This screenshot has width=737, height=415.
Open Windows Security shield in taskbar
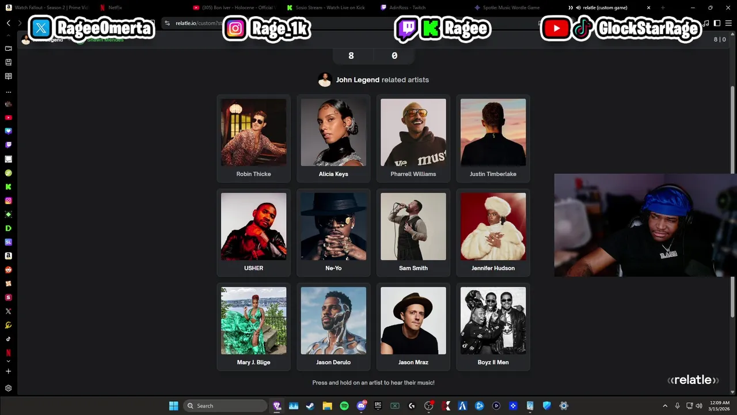(547, 406)
